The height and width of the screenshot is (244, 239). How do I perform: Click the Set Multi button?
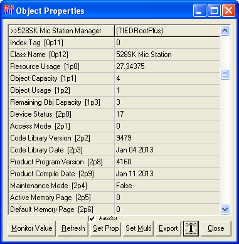pos(139,228)
